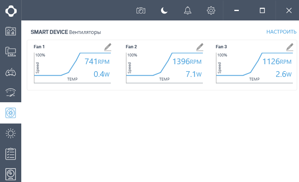Toggle dark mode moon icon
Image resolution: width=299 pixels, height=182 pixels.
pyautogui.click(x=164, y=11)
